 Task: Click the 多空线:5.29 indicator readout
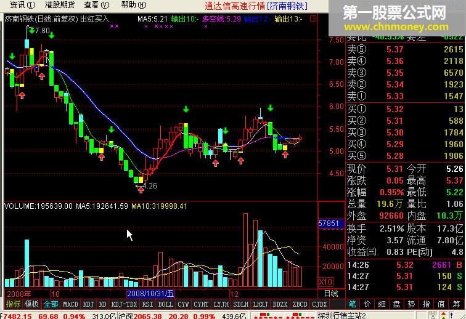(x=221, y=19)
